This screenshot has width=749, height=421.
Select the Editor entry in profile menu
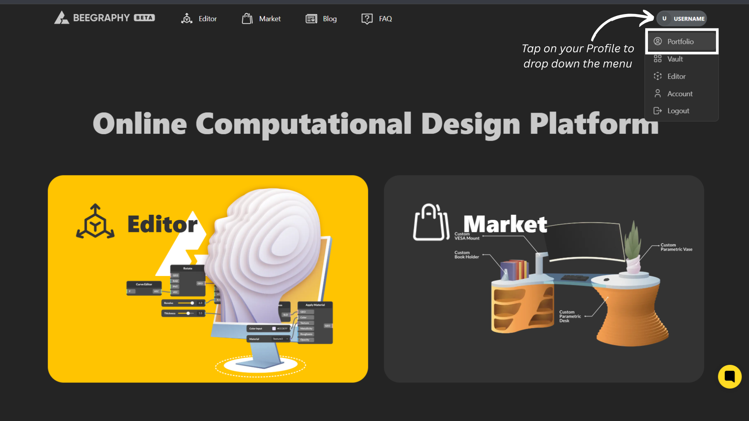[676, 76]
